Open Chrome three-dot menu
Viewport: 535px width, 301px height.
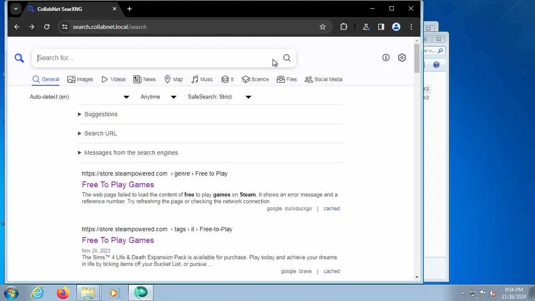tap(411, 27)
